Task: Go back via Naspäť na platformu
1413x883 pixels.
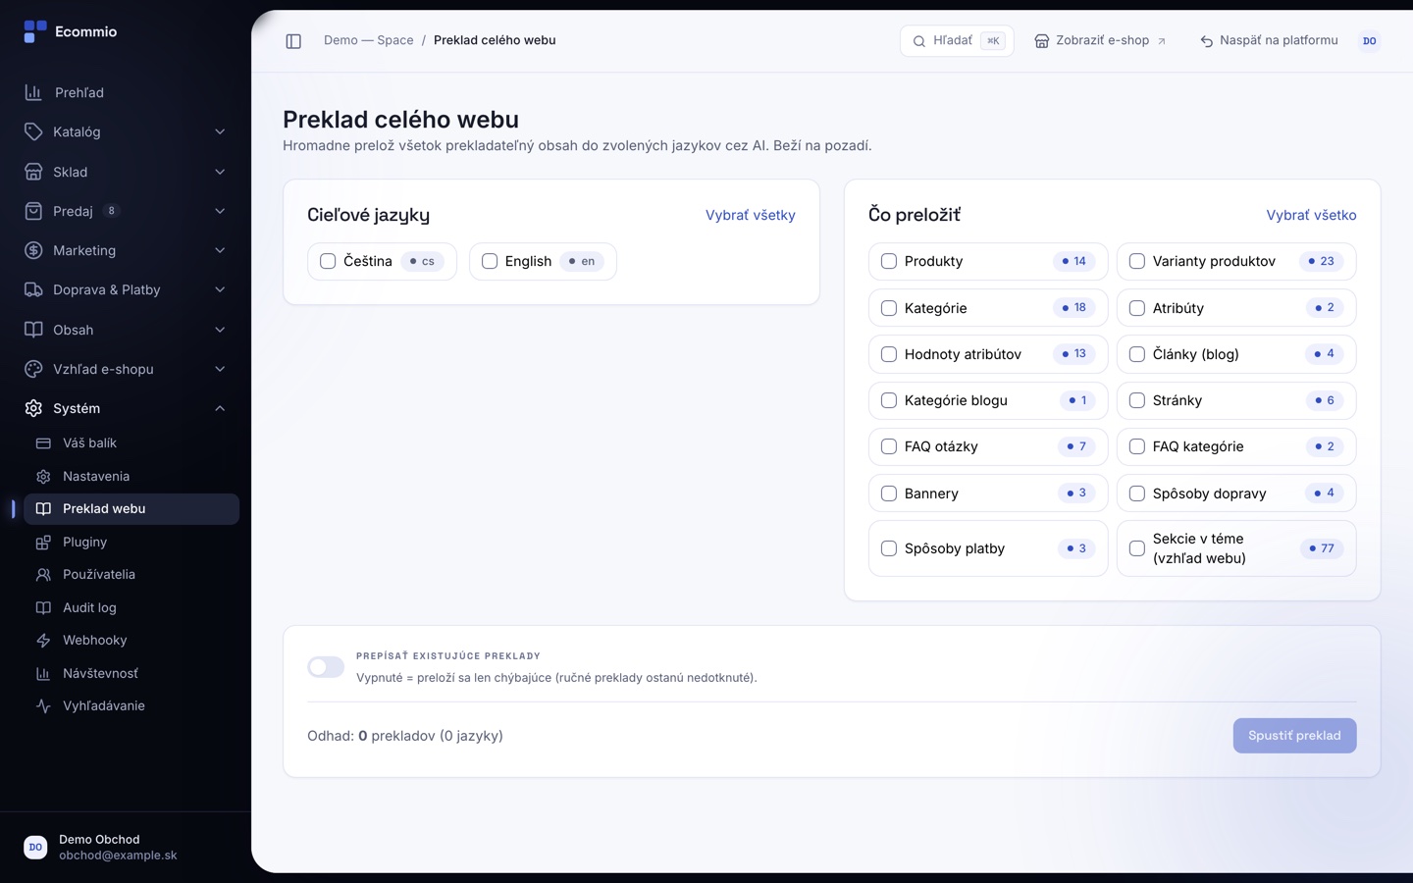Action: [x=1269, y=41]
